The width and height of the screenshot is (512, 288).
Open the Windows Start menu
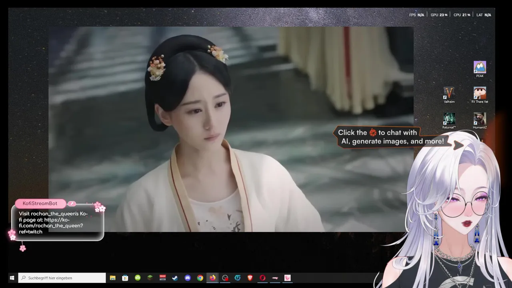(12, 278)
